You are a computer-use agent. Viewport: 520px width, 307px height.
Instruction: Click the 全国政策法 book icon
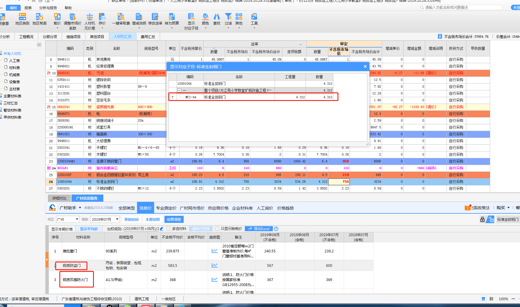click(x=467, y=208)
